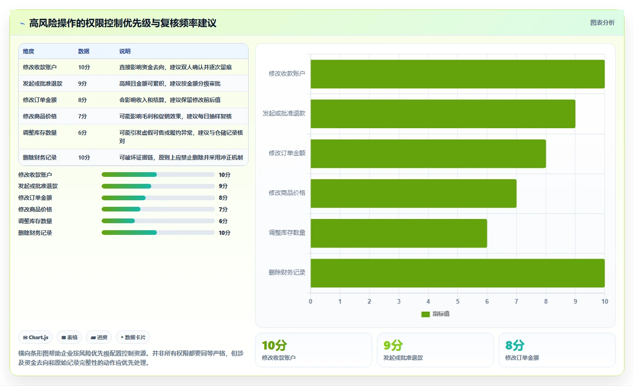Click the 7分 value in table
This screenshot has height=386, width=634.
82,117
